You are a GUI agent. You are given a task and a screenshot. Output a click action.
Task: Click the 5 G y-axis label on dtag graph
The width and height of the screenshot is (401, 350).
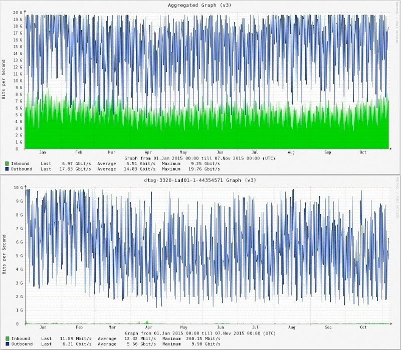pos(20,255)
